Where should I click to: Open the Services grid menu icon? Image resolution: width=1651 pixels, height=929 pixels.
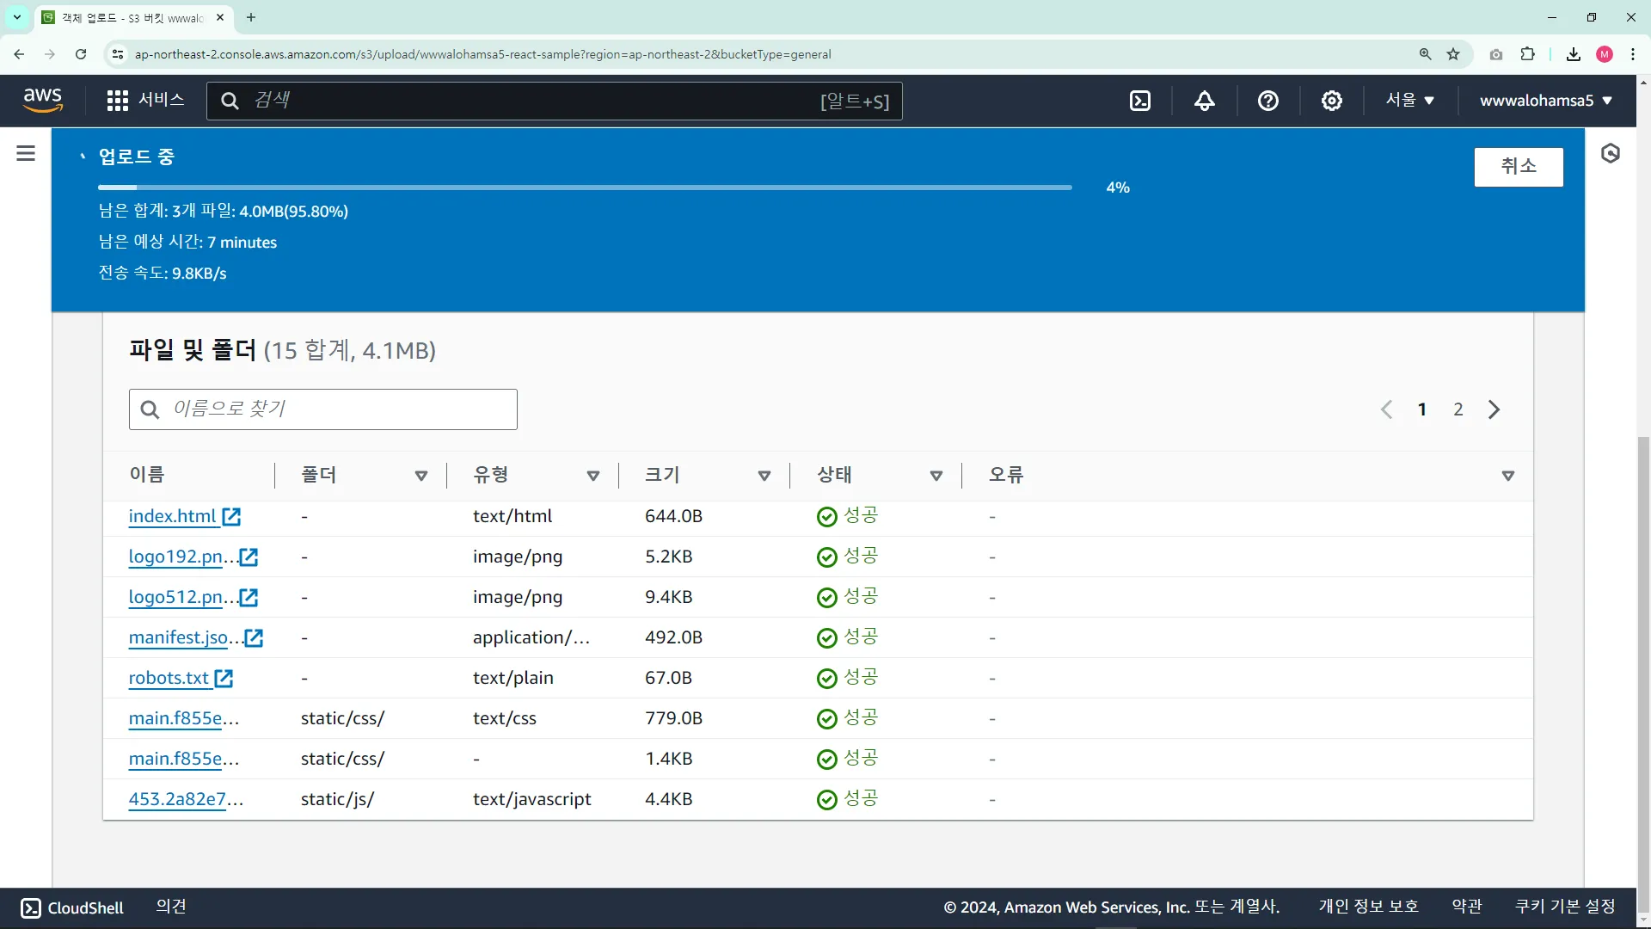[118, 101]
